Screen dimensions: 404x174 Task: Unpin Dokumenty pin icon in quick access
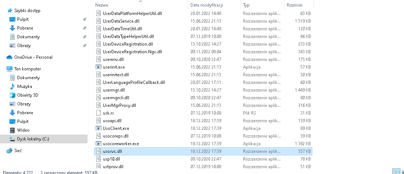84,37
